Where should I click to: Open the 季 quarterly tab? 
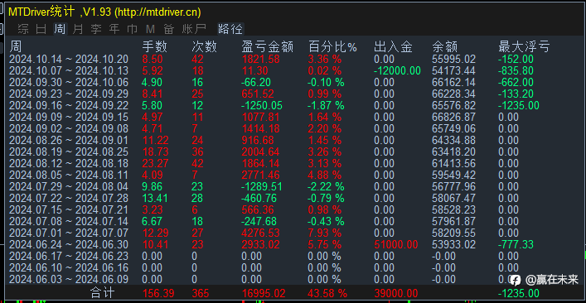coord(96,29)
